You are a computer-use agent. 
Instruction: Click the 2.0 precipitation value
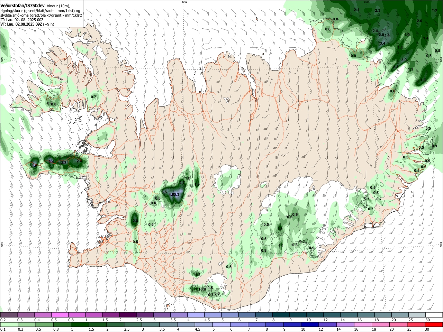pos(420,21)
